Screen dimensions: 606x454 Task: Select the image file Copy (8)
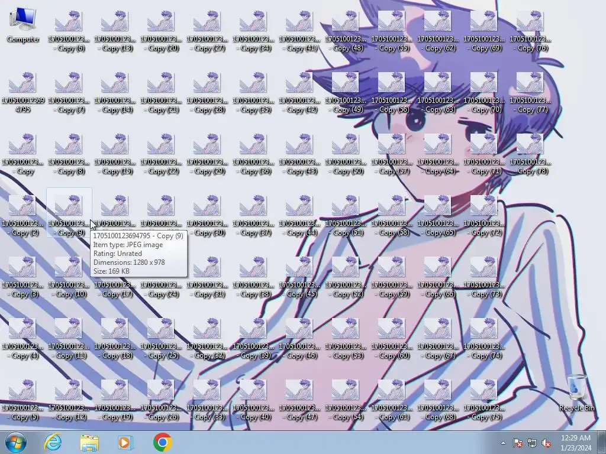pyautogui.click(x=69, y=154)
